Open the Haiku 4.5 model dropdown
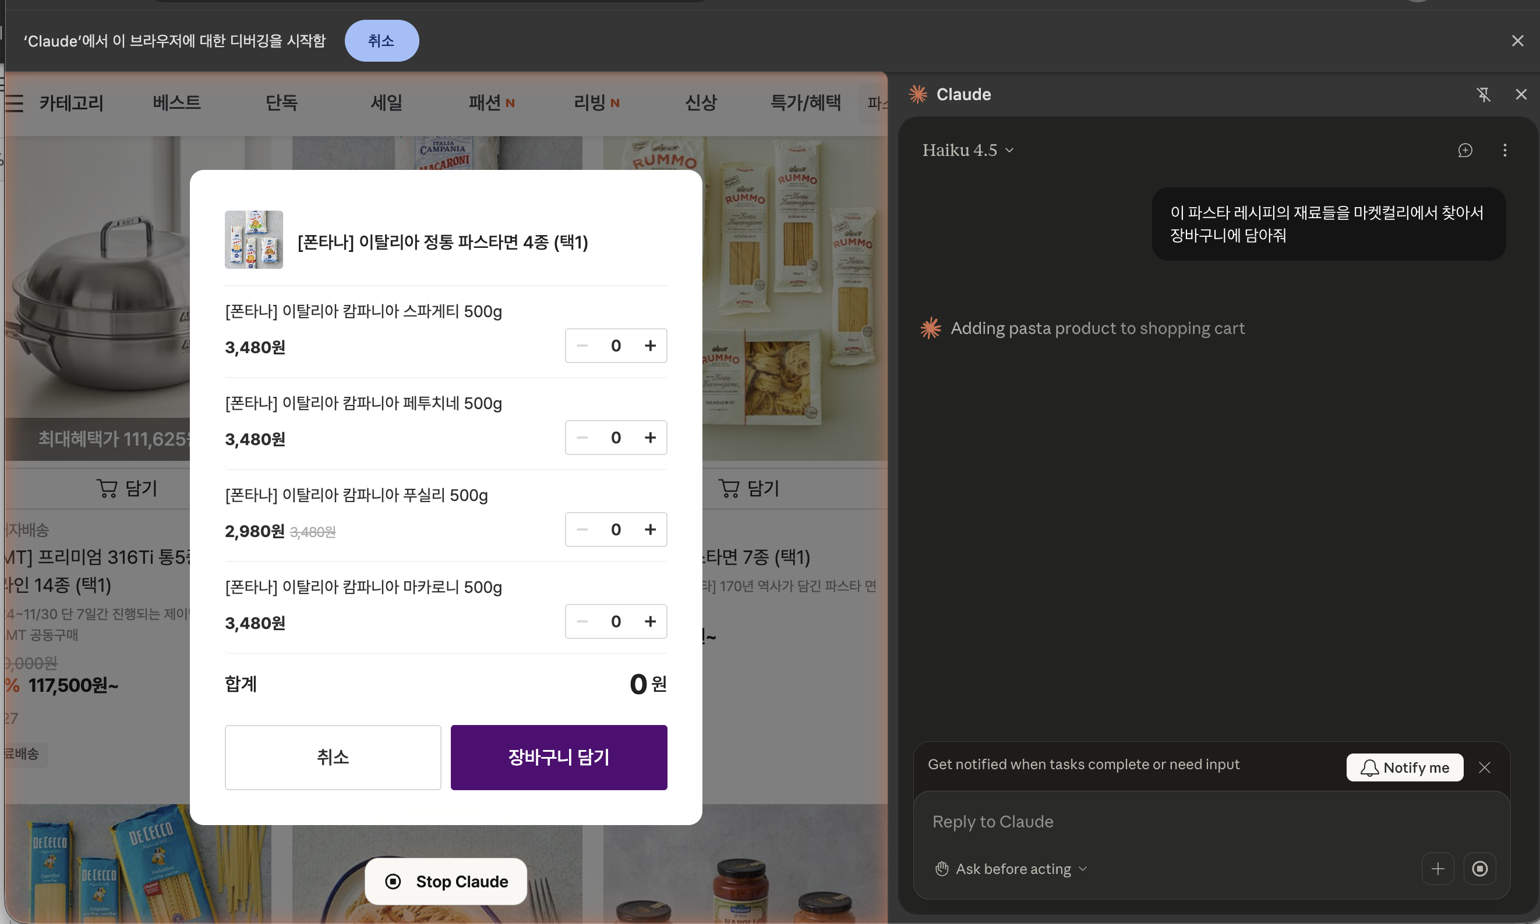1540x924 pixels. tap(968, 150)
